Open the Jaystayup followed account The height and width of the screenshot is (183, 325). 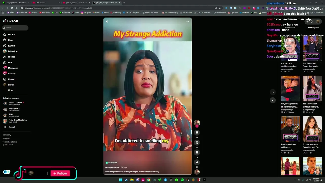click(x=12, y=109)
